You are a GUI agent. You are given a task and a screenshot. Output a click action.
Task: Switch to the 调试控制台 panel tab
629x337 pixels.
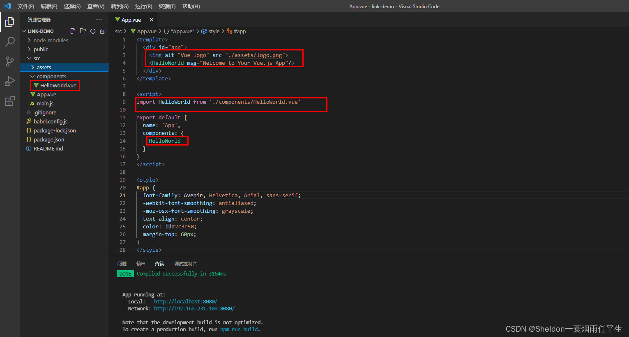click(185, 264)
